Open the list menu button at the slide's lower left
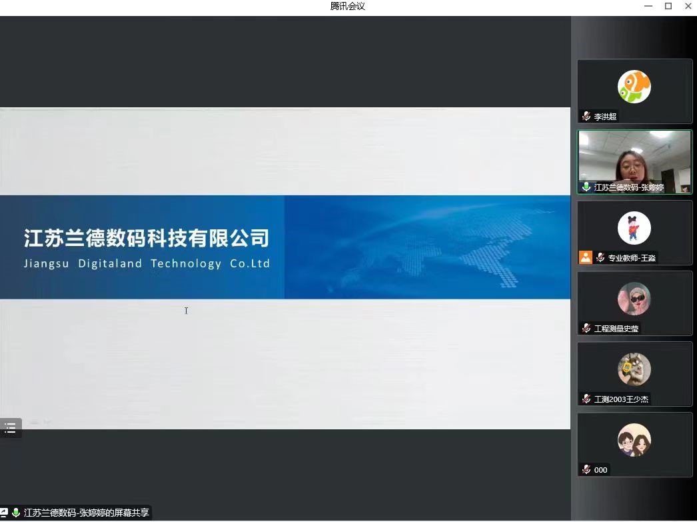 click(x=10, y=428)
